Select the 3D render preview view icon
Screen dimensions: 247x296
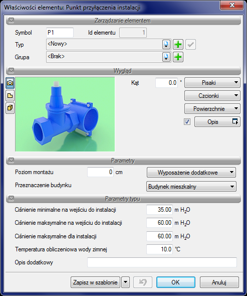pyautogui.click(x=10, y=83)
